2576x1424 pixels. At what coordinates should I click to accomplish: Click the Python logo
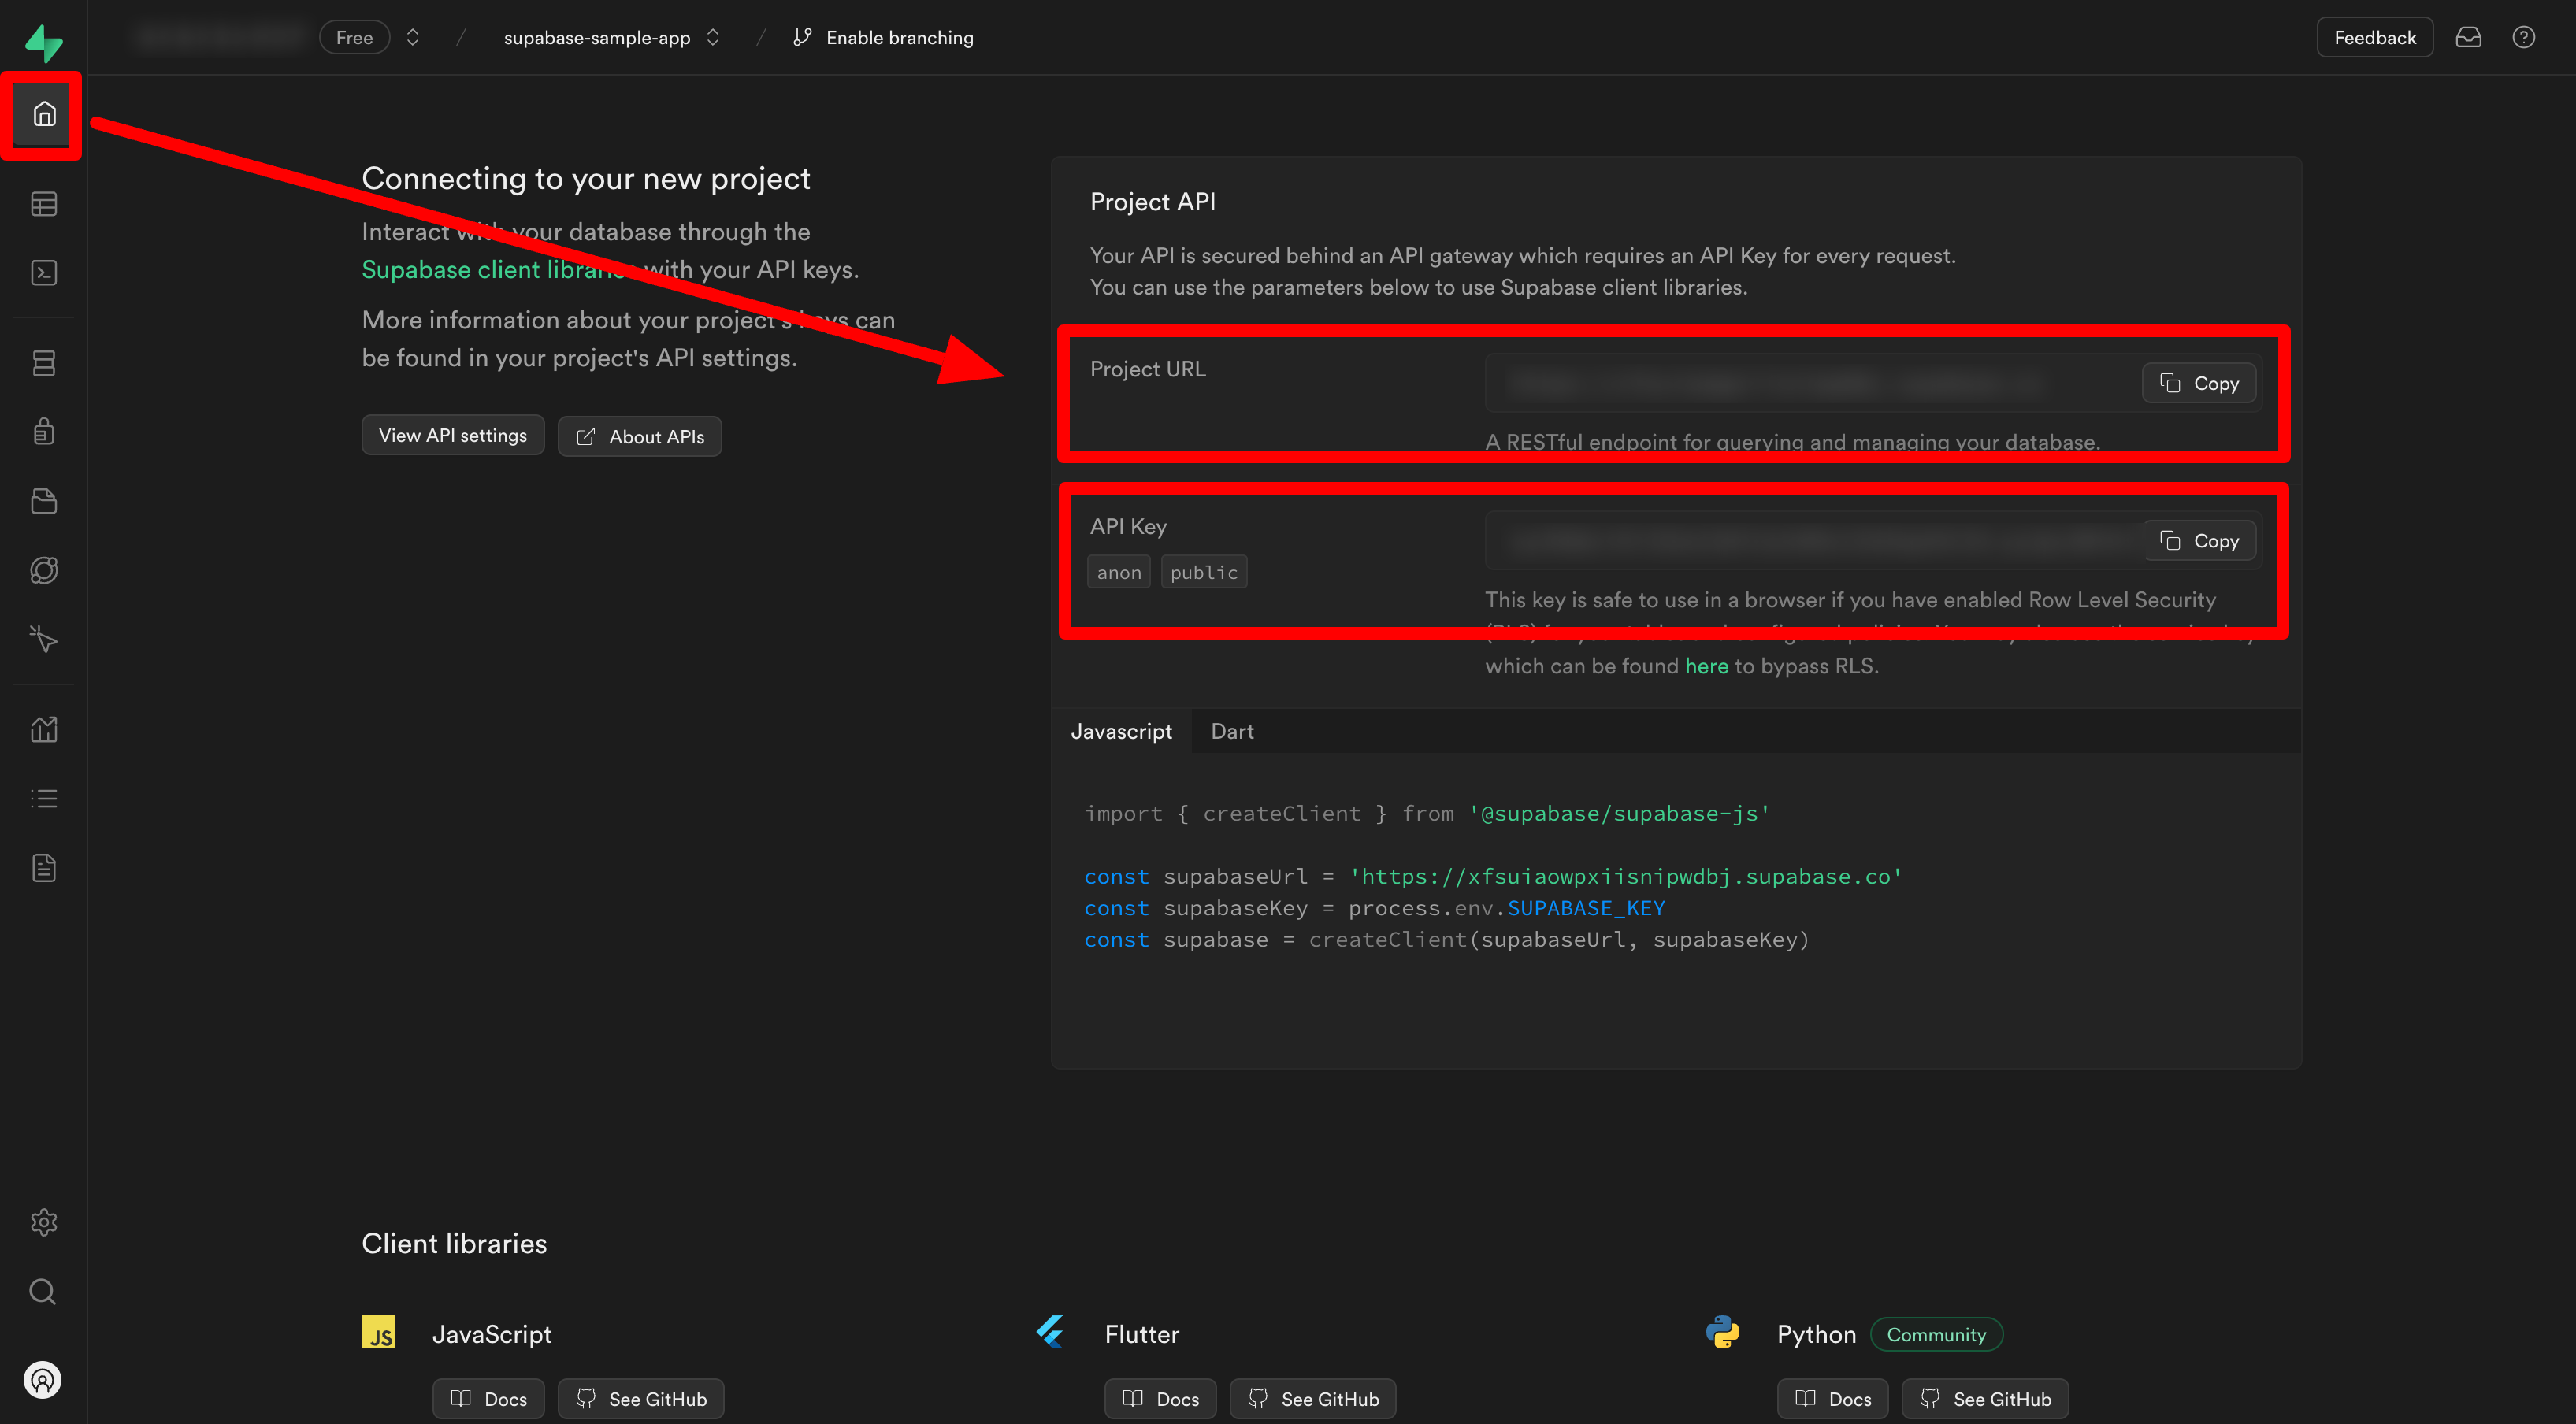point(1722,1332)
